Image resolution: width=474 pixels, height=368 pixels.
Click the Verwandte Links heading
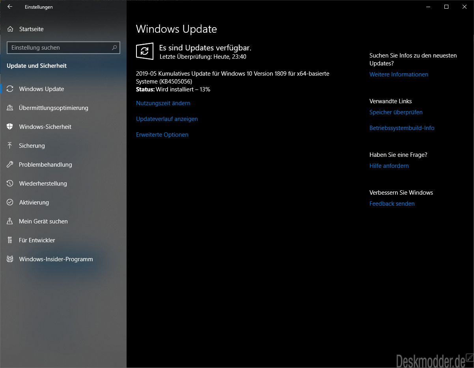(390, 101)
